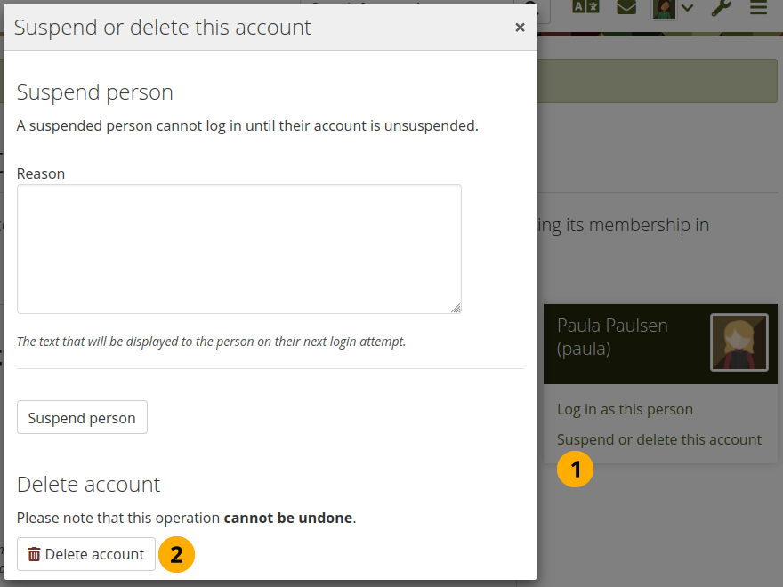Expand the account menu chevron
The image size is (783, 587).
click(x=687, y=10)
